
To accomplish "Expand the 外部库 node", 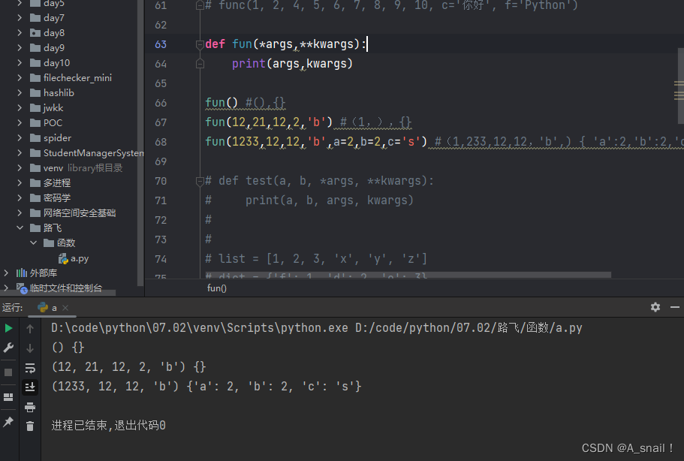I will click(x=7, y=273).
